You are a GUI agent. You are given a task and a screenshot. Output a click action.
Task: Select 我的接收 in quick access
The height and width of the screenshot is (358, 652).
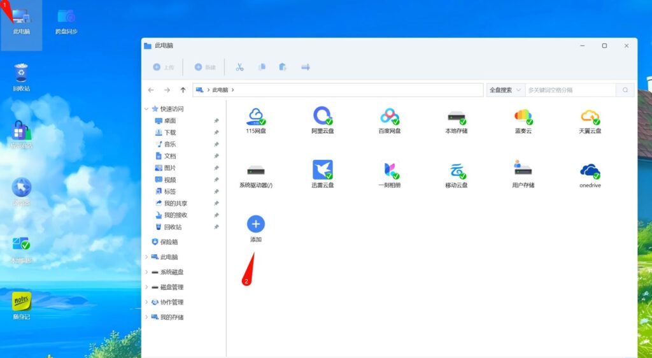coord(171,215)
